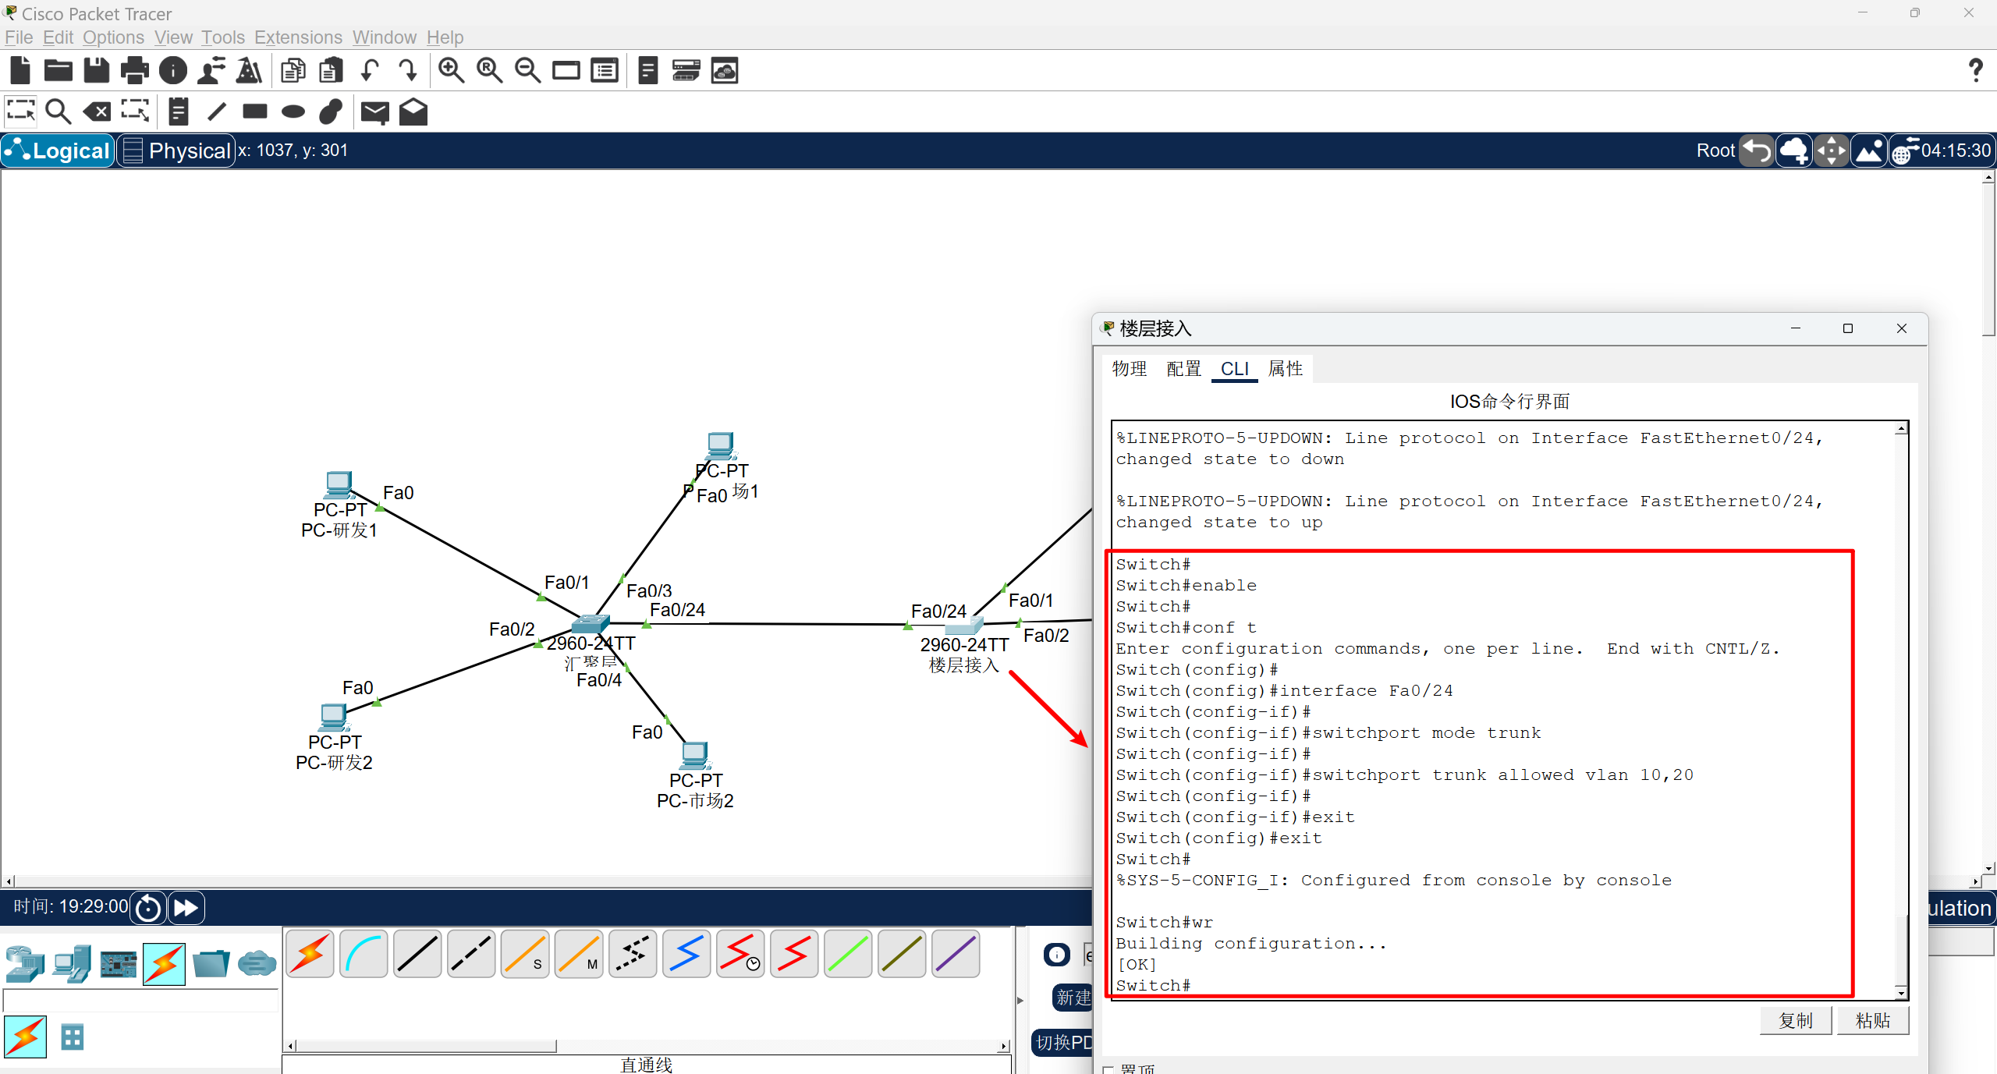1997x1074 pixels.
Task: Click the Power Cycle Devices button
Action: point(148,908)
